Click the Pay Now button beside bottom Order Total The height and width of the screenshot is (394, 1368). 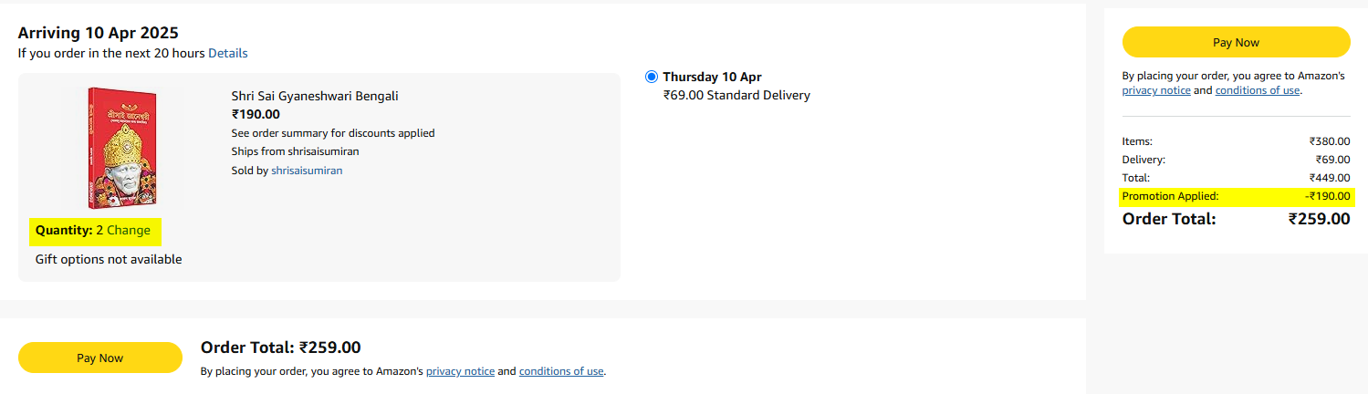click(x=100, y=358)
